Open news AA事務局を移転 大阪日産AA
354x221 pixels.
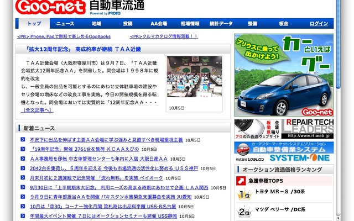click(x=98, y=159)
